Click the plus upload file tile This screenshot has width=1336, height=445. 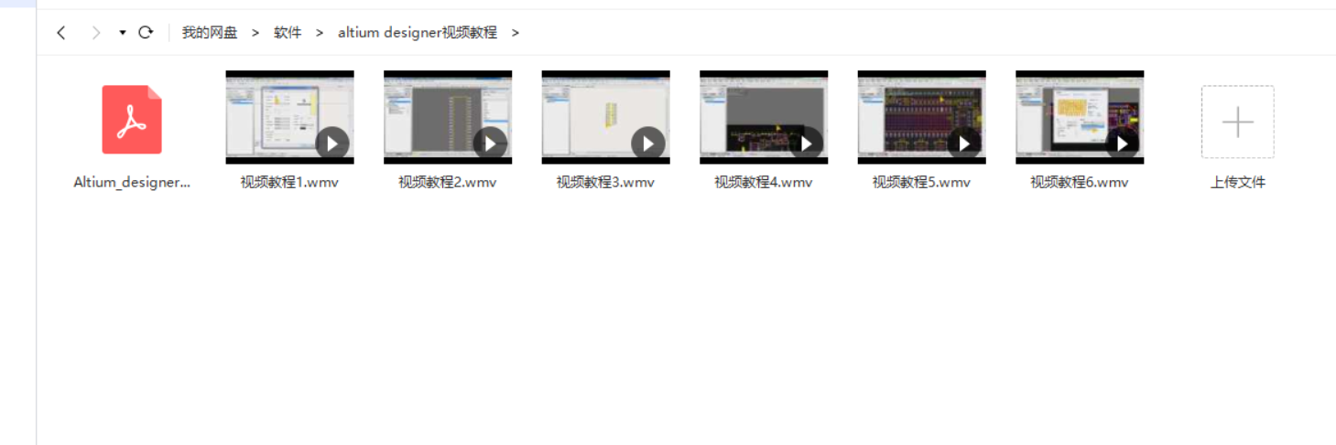click(x=1238, y=122)
